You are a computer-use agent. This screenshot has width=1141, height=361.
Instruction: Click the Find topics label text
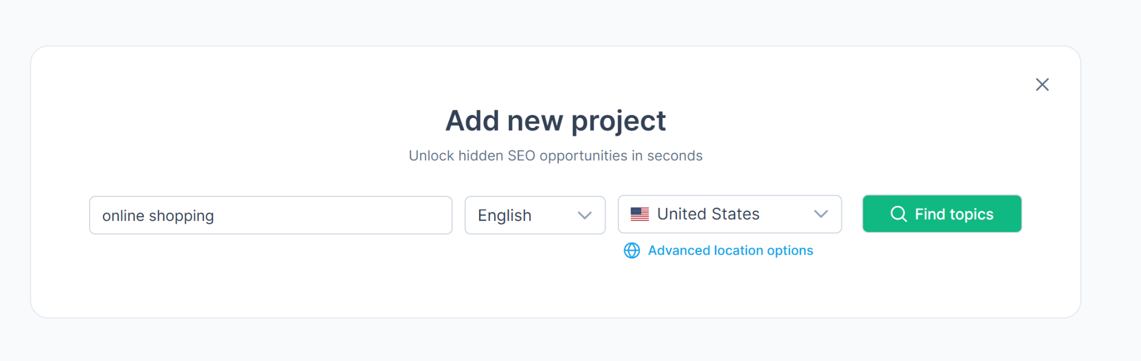(x=954, y=214)
